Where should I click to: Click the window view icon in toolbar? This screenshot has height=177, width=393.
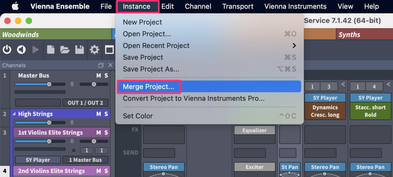pyautogui.click(x=109, y=50)
